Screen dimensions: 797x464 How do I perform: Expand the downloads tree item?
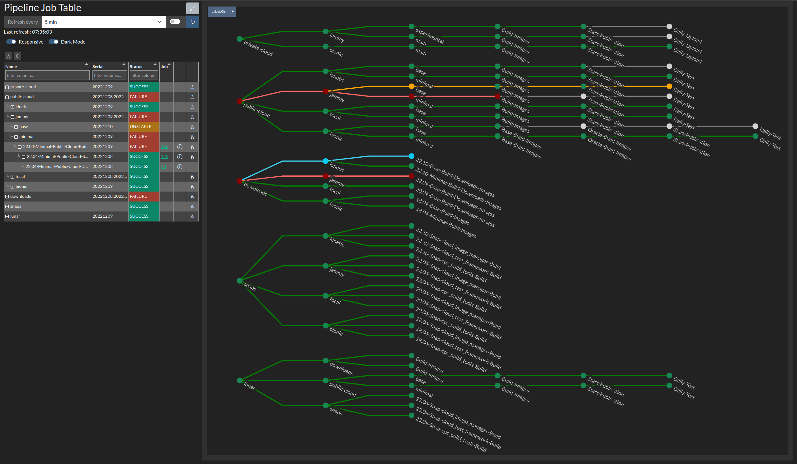coord(7,196)
